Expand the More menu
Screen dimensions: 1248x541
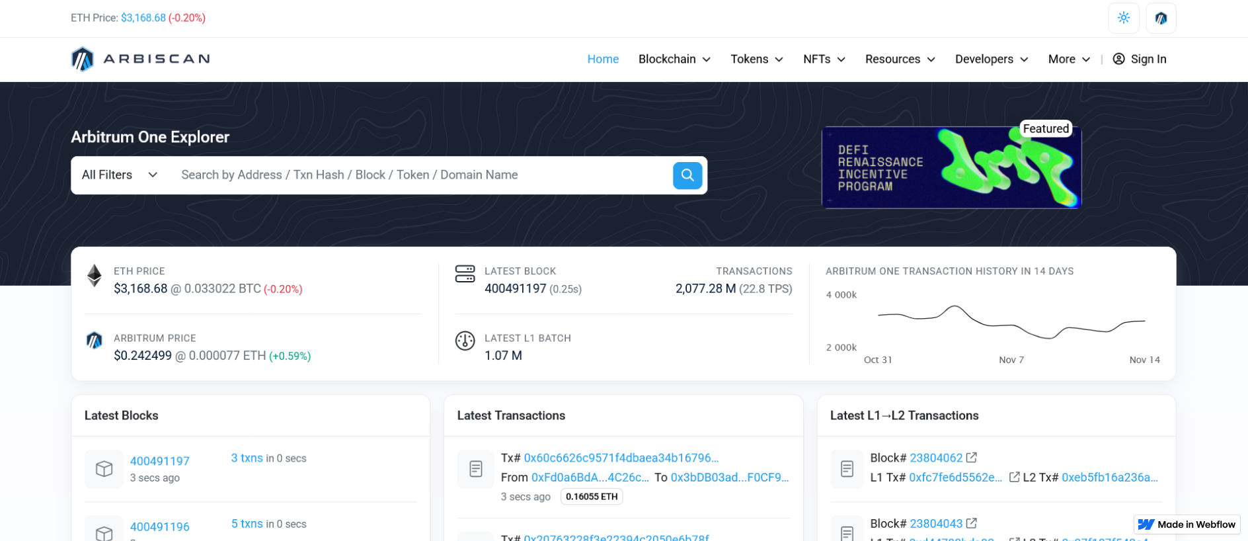tap(1069, 59)
